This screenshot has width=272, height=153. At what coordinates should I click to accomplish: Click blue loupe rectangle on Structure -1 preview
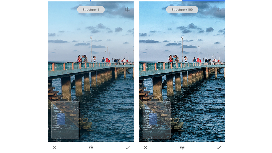pos(61,119)
